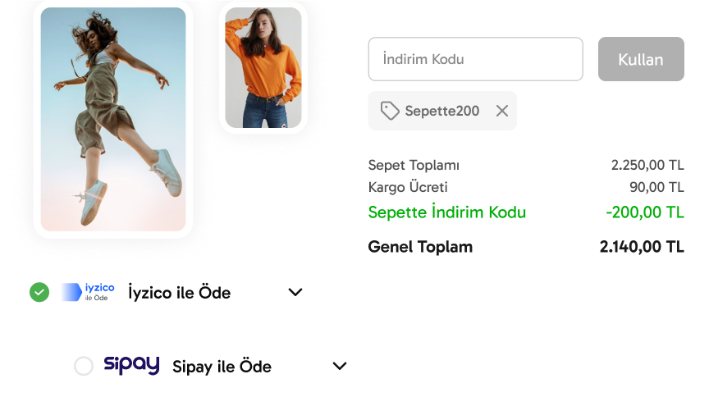Click the İyzico ile Öde label
The image size is (709, 397).
click(x=180, y=293)
